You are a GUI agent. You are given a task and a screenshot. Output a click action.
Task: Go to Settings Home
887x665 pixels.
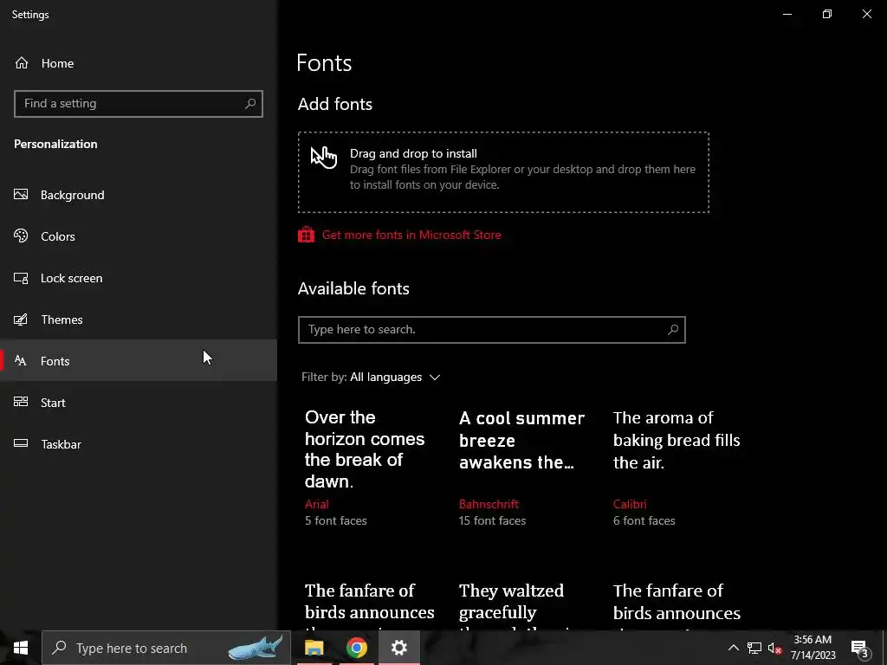point(56,63)
